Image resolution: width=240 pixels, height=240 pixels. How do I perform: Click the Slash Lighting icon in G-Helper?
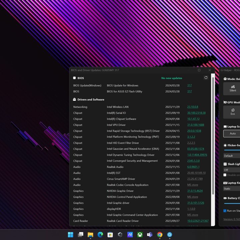pos(225,164)
